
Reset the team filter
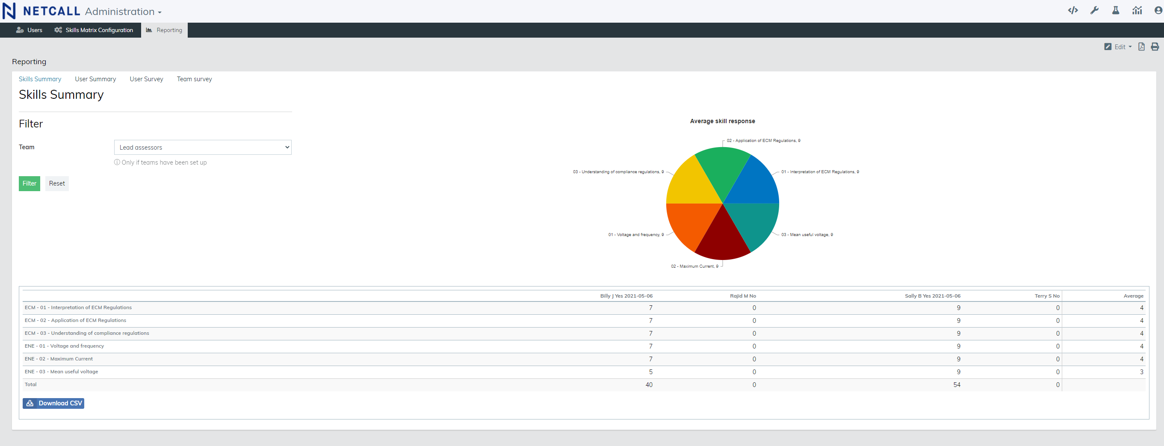pos(57,183)
